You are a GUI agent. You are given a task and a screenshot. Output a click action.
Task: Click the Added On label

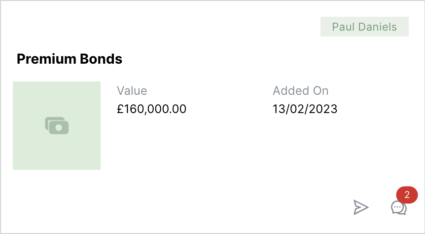click(x=300, y=91)
